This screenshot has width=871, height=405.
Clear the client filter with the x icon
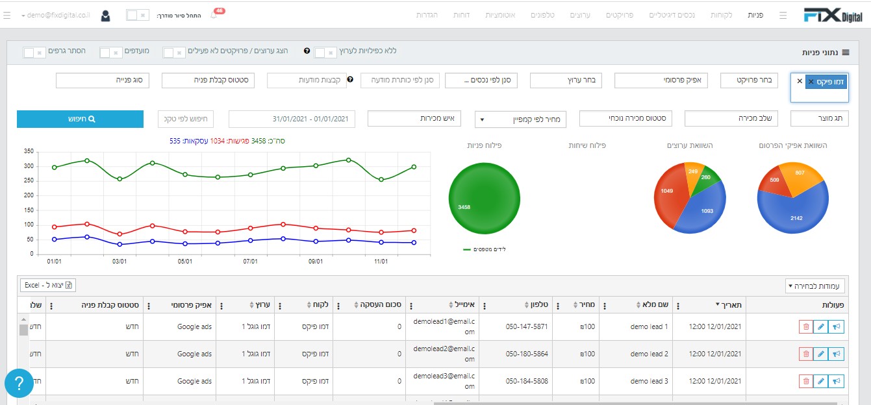(800, 82)
